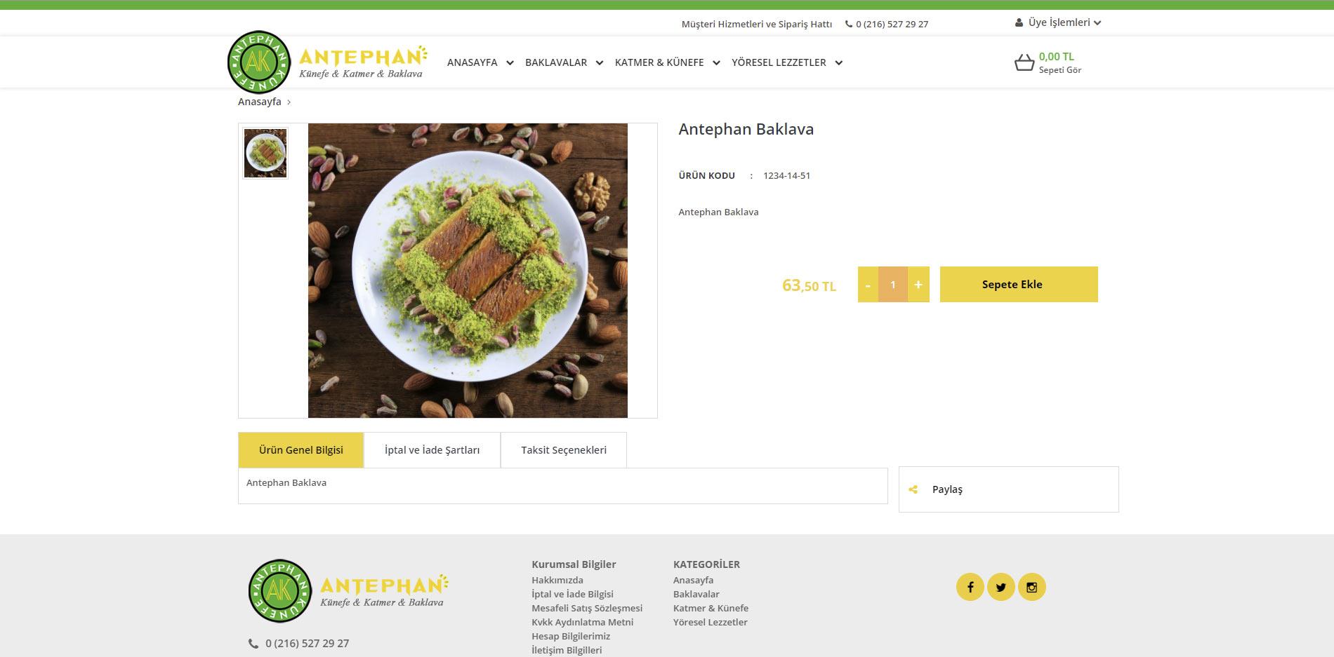Click the user icon beside Üye İşlemleri
This screenshot has height=657, width=1334.
point(1019,22)
